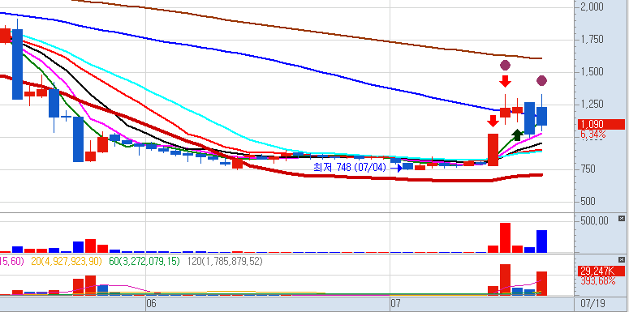This screenshot has height=312, width=629.
Task: Click the 06 month label on time axis
Action: [x=151, y=303]
